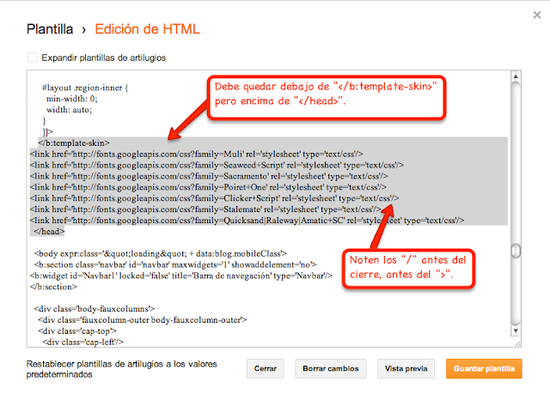Click the b:section class='navbar' line
This screenshot has height=394, width=550.
[175, 264]
